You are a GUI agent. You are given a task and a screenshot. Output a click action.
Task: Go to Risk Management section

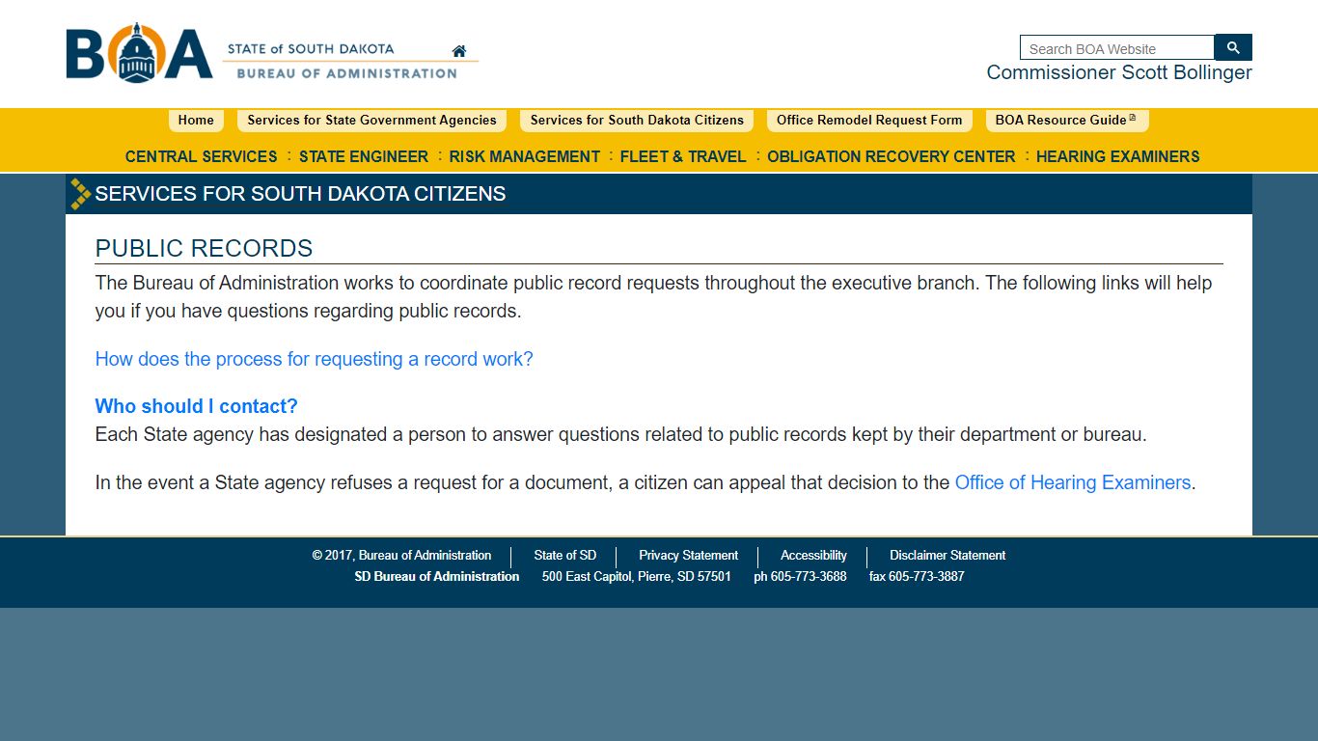(x=525, y=156)
